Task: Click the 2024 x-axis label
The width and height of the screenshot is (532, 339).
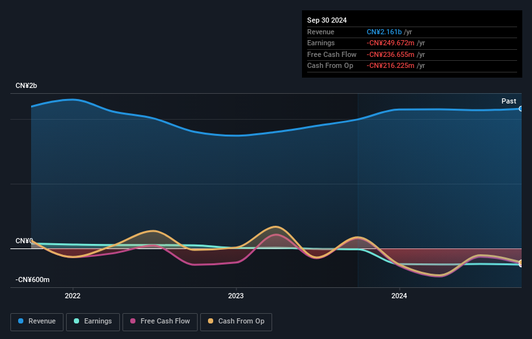Action: [x=399, y=296]
